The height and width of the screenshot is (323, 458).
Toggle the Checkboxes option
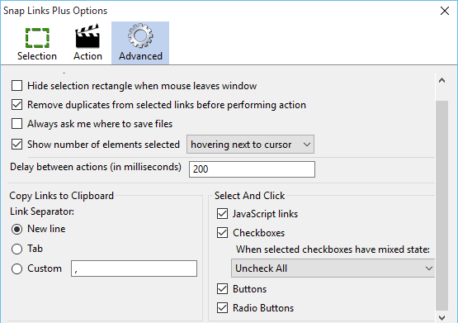[x=222, y=233]
